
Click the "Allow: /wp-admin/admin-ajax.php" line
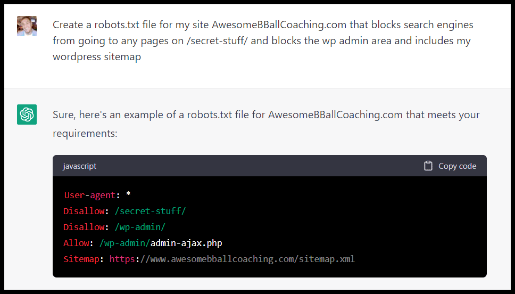[143, 243]
